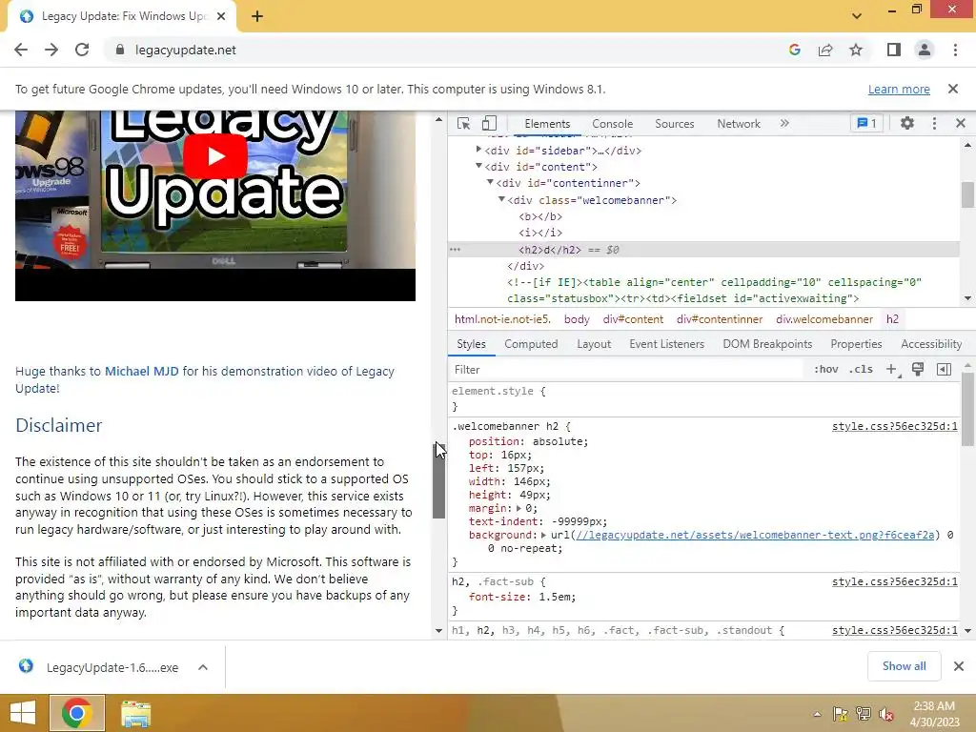Click Show all downloads button
Screen dimensions: 976x732
904,666
